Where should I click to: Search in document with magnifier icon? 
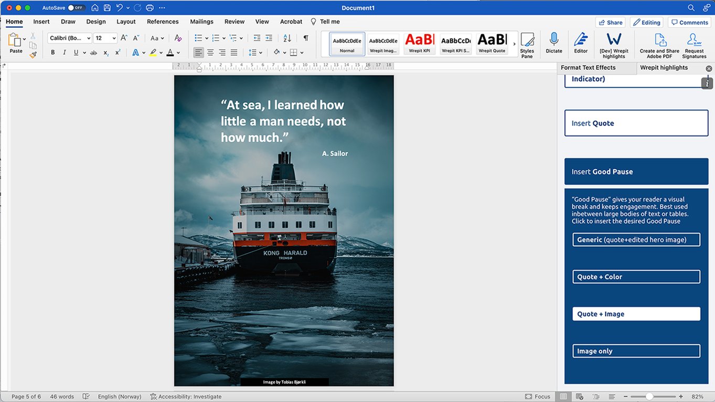point(691,8)
